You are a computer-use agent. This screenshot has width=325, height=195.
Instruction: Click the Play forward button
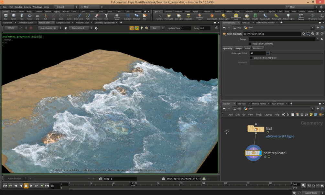click(31, 186)
